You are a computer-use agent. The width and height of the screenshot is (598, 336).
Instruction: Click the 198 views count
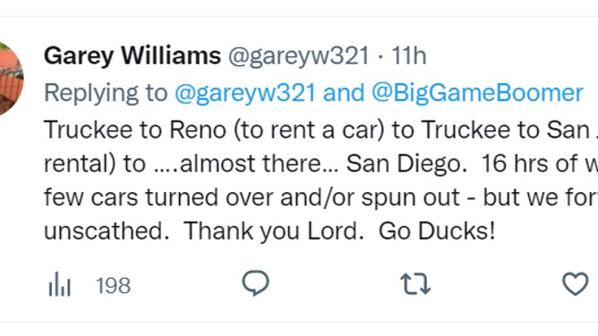pyautogui.click(x=114, y=285)
